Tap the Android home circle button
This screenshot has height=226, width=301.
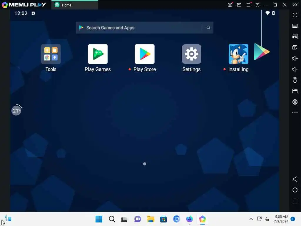[x=295, y=190]
